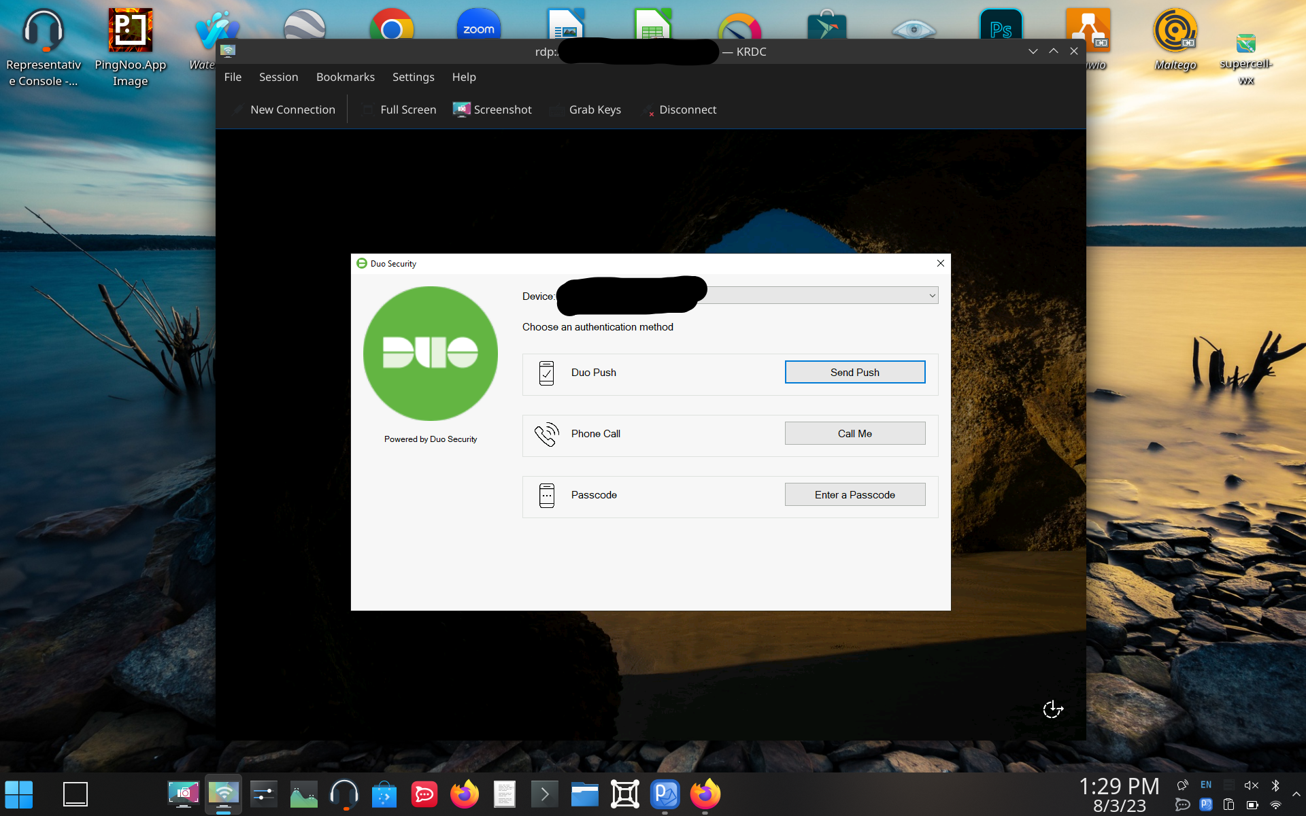The image size is (1306, 816).
Task: Click the Screenshot toolbar icon in KRDC
Action: (x=462, y=109)
